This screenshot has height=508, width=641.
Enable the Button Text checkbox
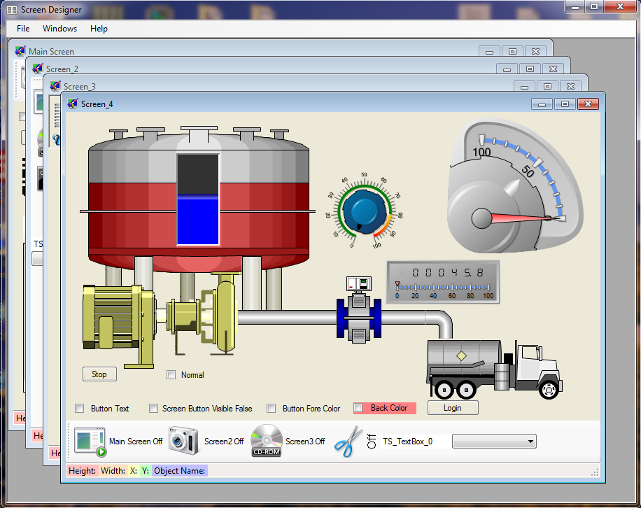click(x=79, y=409)
